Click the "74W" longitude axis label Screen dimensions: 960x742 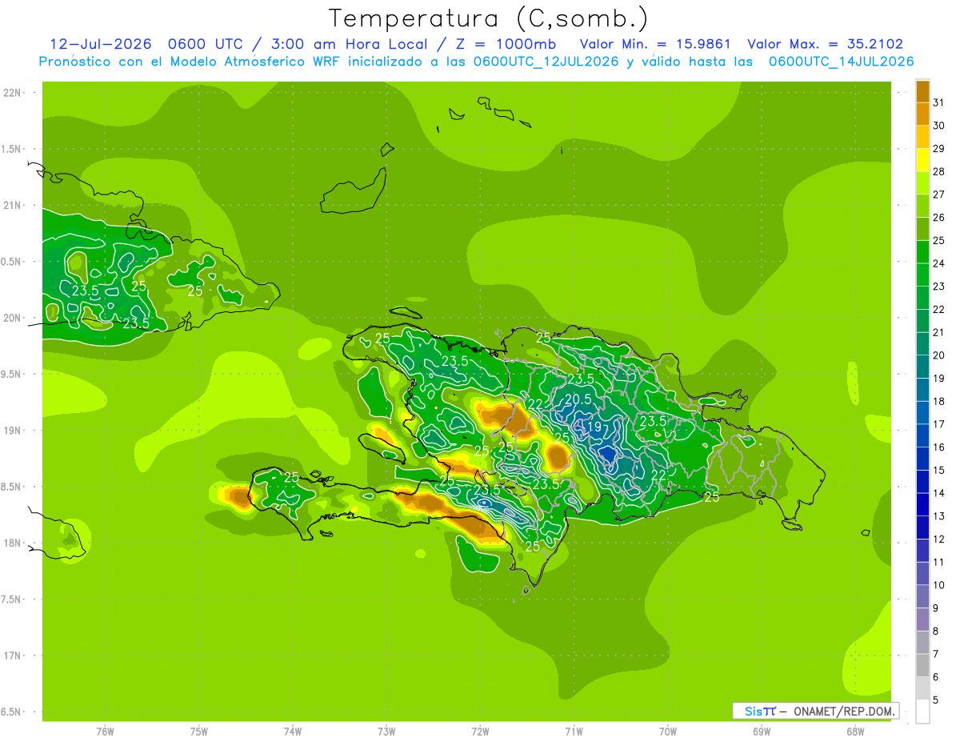tap(293, 732)
